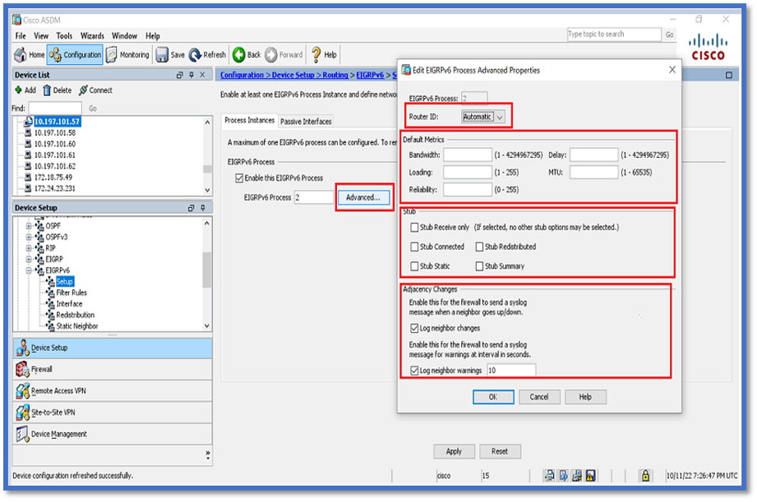Open the File menu
This screenshot has height=502, width=757.
(x=21, y=35)
